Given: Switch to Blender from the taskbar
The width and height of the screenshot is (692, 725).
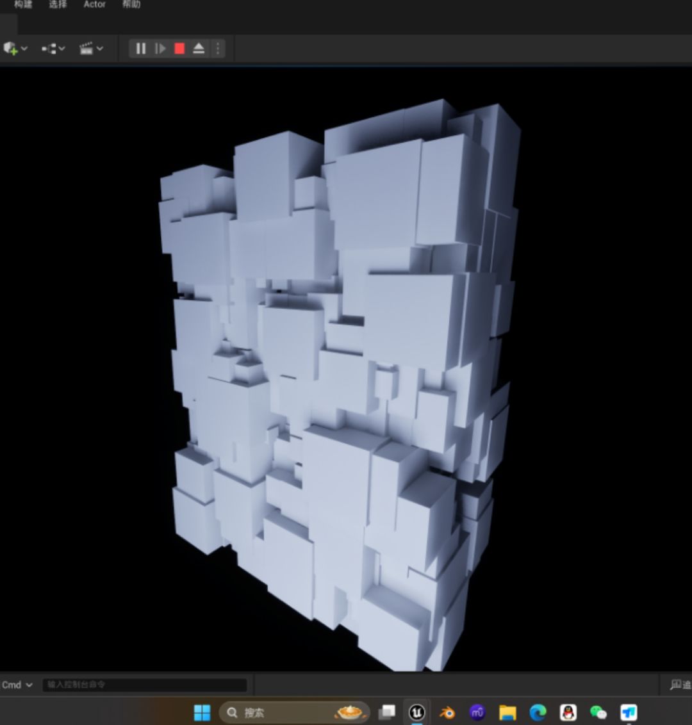Looking at the screenshot, I should [447, 712].
